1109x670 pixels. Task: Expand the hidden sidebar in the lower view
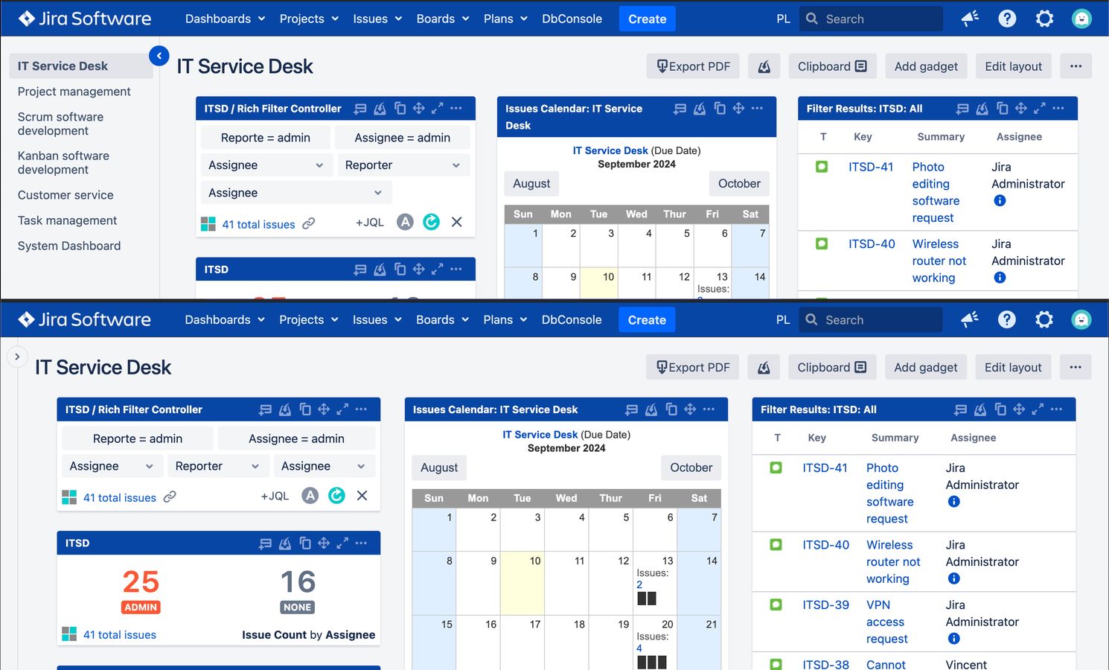(17, 357)
